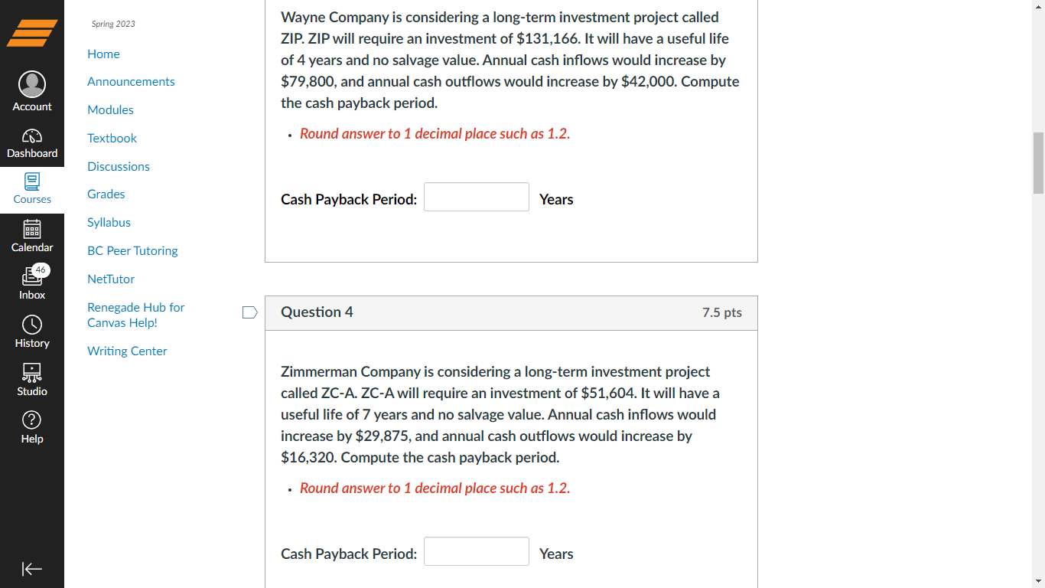View course Announcements

click(131, 81)
